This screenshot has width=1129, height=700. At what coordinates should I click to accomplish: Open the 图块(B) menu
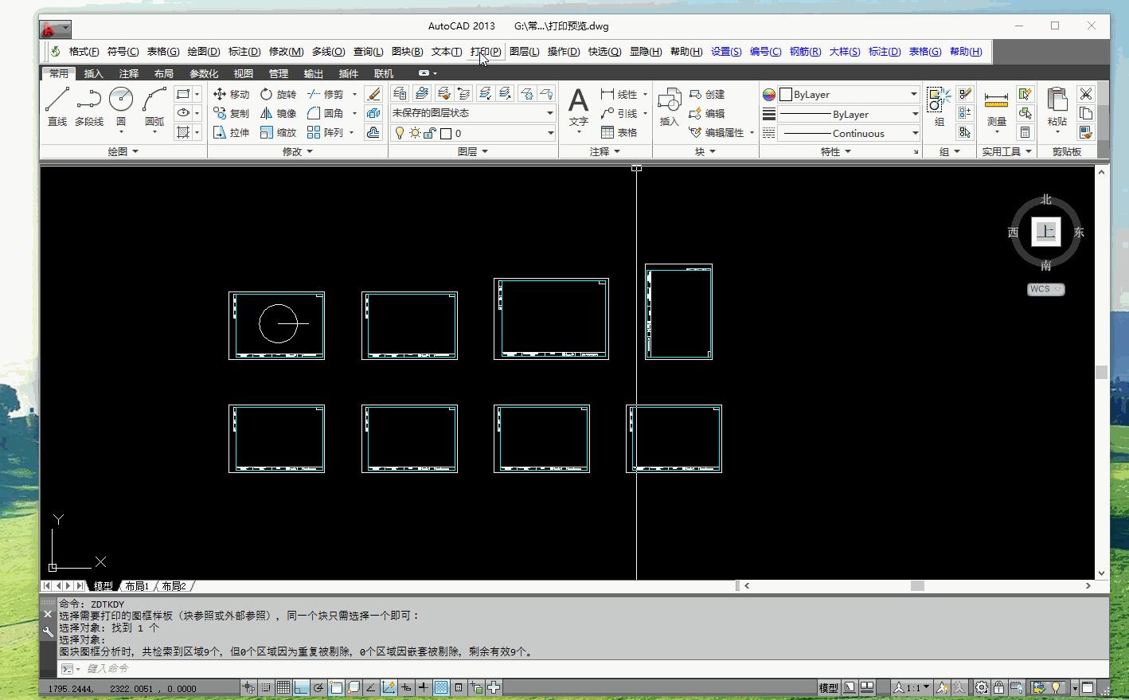407,51
